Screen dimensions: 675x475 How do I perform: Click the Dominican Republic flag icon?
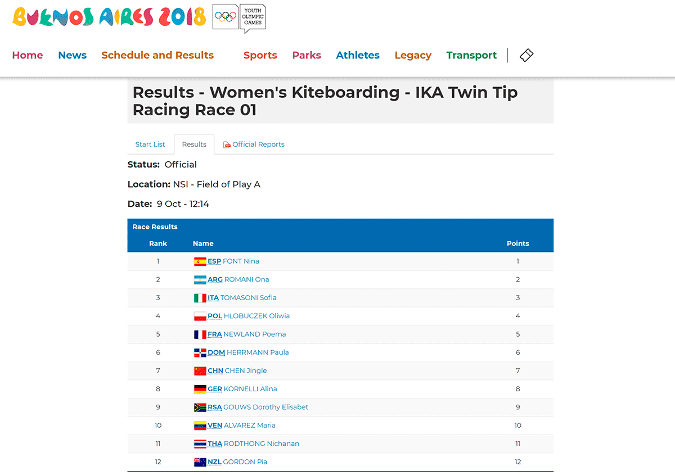(200, 352)
